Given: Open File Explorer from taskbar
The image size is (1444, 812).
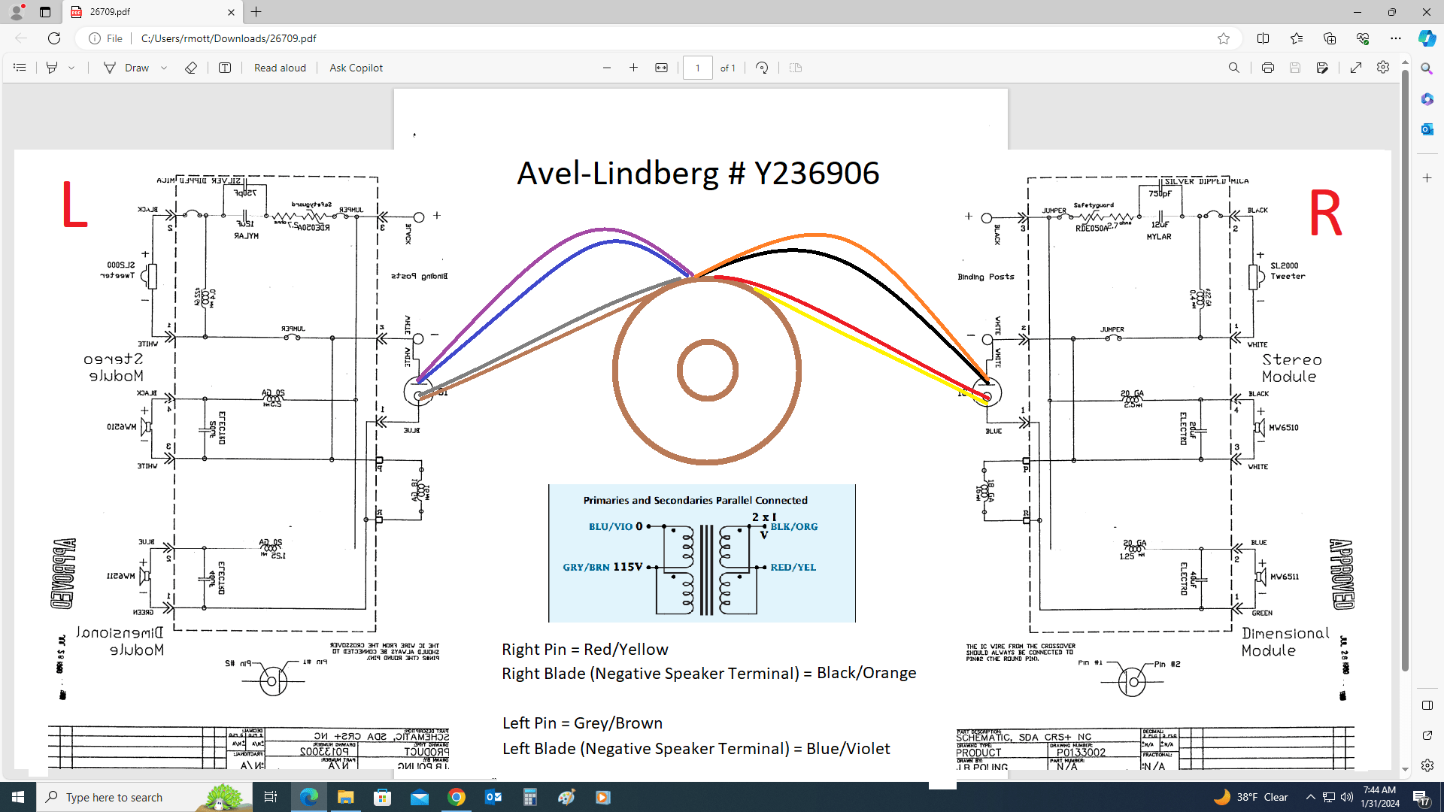Looking at the screenshot, I should [x=345, y=797].
